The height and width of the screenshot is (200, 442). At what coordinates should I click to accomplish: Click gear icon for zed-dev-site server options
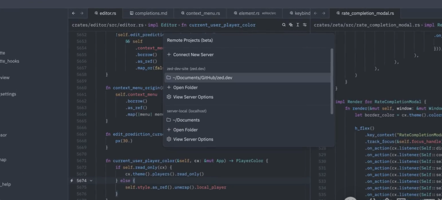169,97
